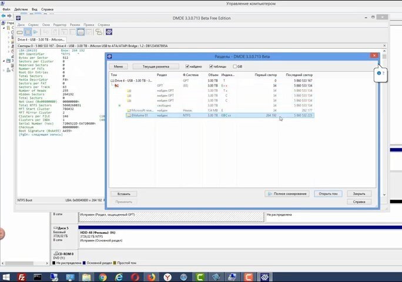Click the disk editor view toolbar icon highlighted in blue

point(81,32)
